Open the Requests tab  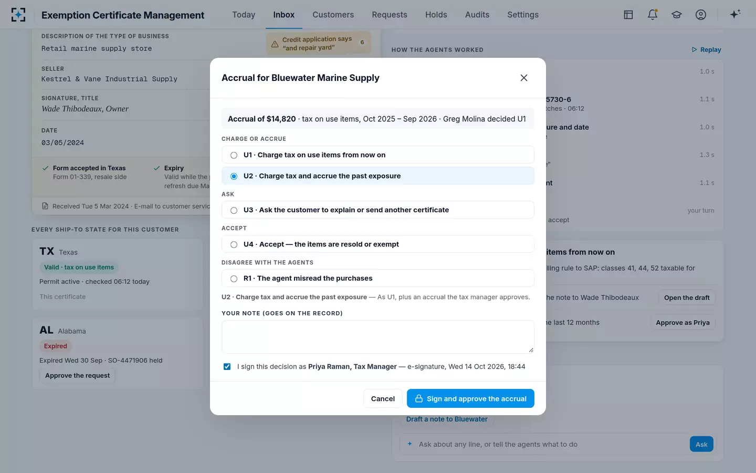click(x=390, y=15)
